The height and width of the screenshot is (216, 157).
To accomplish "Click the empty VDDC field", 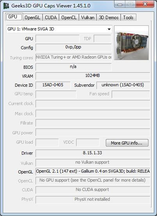I will click(87, 142).
